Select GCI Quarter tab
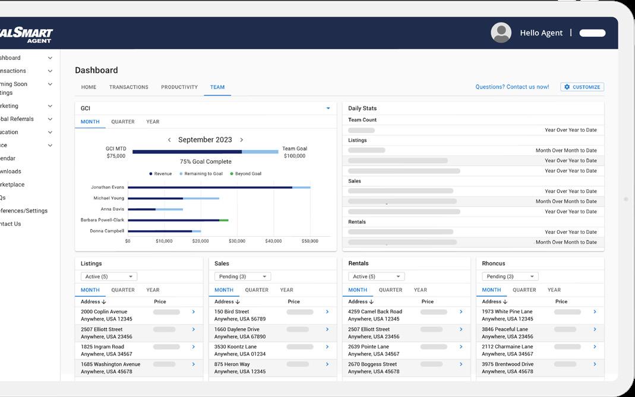635x397 pixels. tap(123, 122)
